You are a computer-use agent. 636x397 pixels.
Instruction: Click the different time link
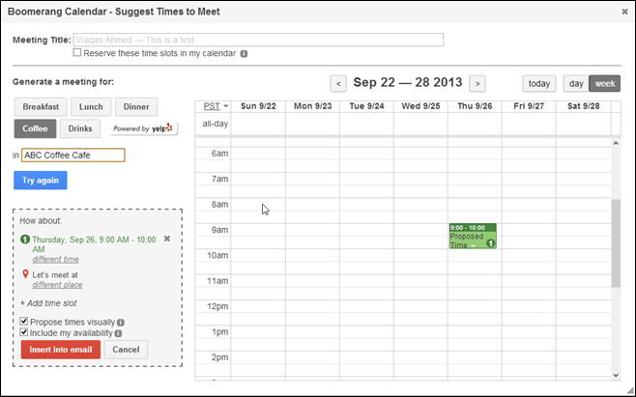point(55,259)
